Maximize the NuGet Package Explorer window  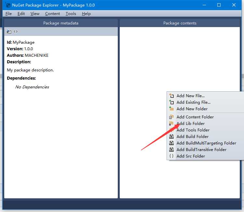point(219,5)
